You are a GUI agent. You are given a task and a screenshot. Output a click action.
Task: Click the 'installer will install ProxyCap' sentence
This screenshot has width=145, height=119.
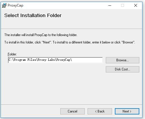tap(41, 35)
